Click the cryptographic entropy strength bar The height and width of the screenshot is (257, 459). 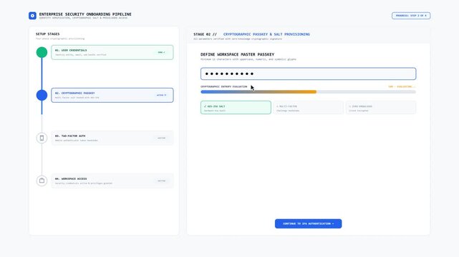coord(308,92)
